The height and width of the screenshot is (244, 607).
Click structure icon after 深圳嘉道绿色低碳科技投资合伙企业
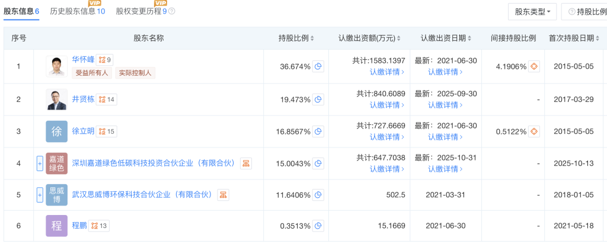point(245,163)
